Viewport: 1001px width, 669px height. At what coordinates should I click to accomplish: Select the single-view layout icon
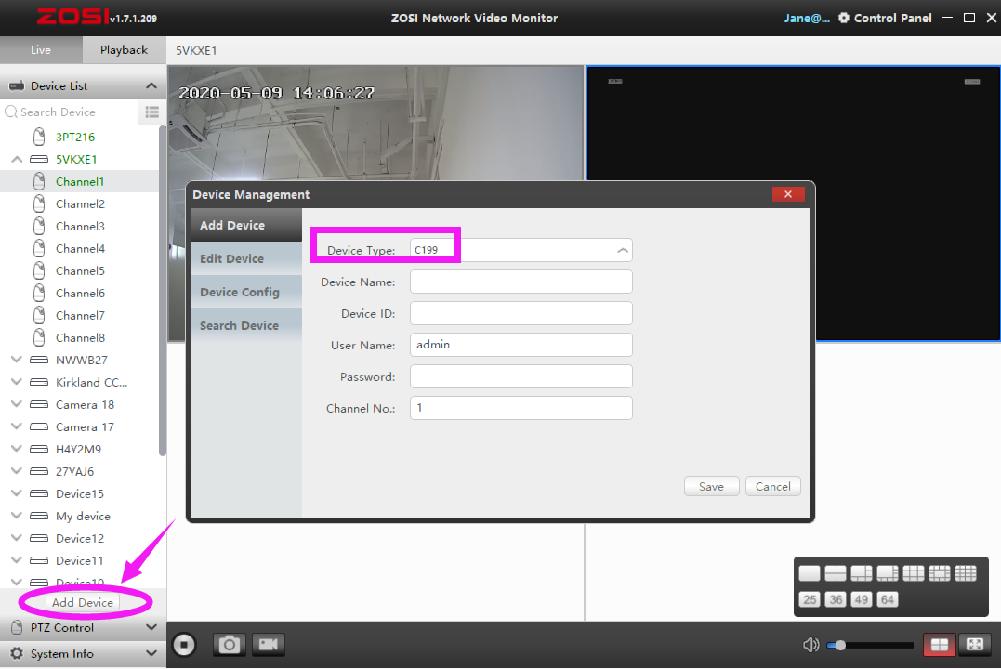click(809, 573)
